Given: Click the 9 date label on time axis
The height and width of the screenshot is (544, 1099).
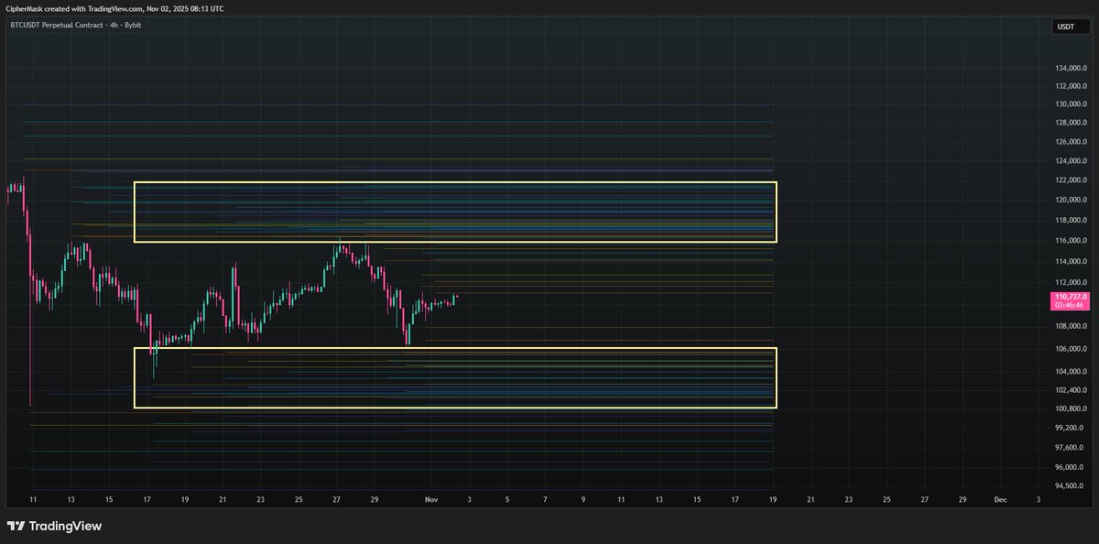Looking at the screenshot, I should [x=583, y=500].
